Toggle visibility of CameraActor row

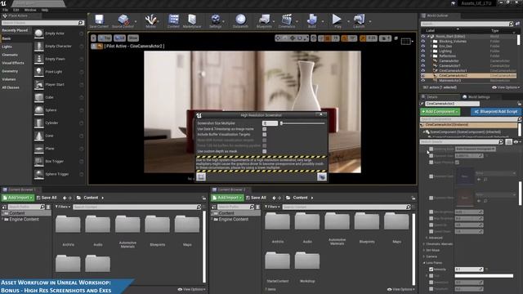(423, 61)
